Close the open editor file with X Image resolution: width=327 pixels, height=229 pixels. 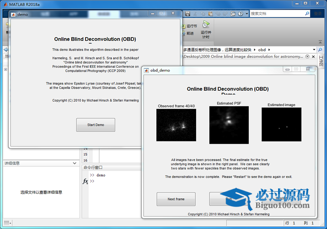coord(313,57)
